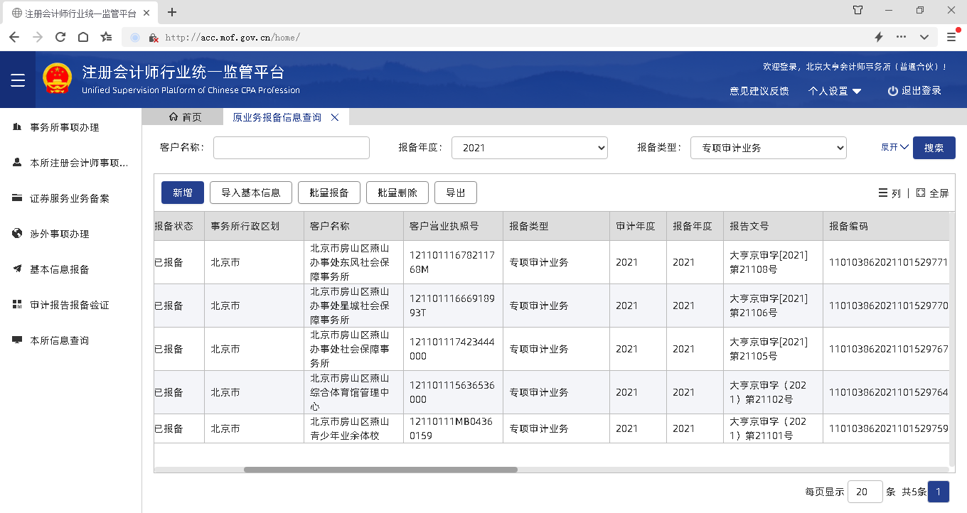Expand the 个人设置 menu

(x=835, y=91)
